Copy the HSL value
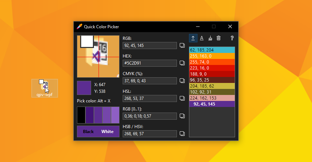 (x=182, y=98)
